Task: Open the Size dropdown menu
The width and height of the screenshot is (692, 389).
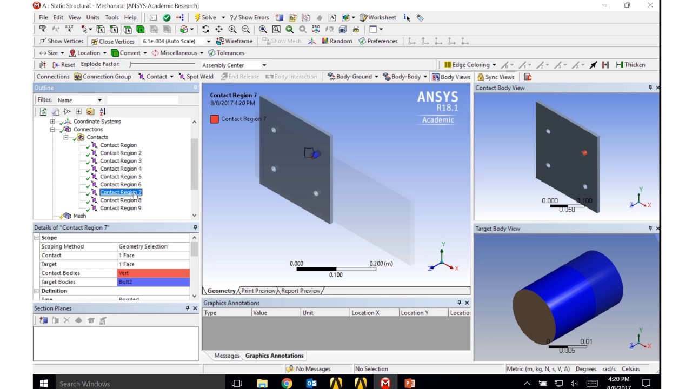Action: [51, 53]
